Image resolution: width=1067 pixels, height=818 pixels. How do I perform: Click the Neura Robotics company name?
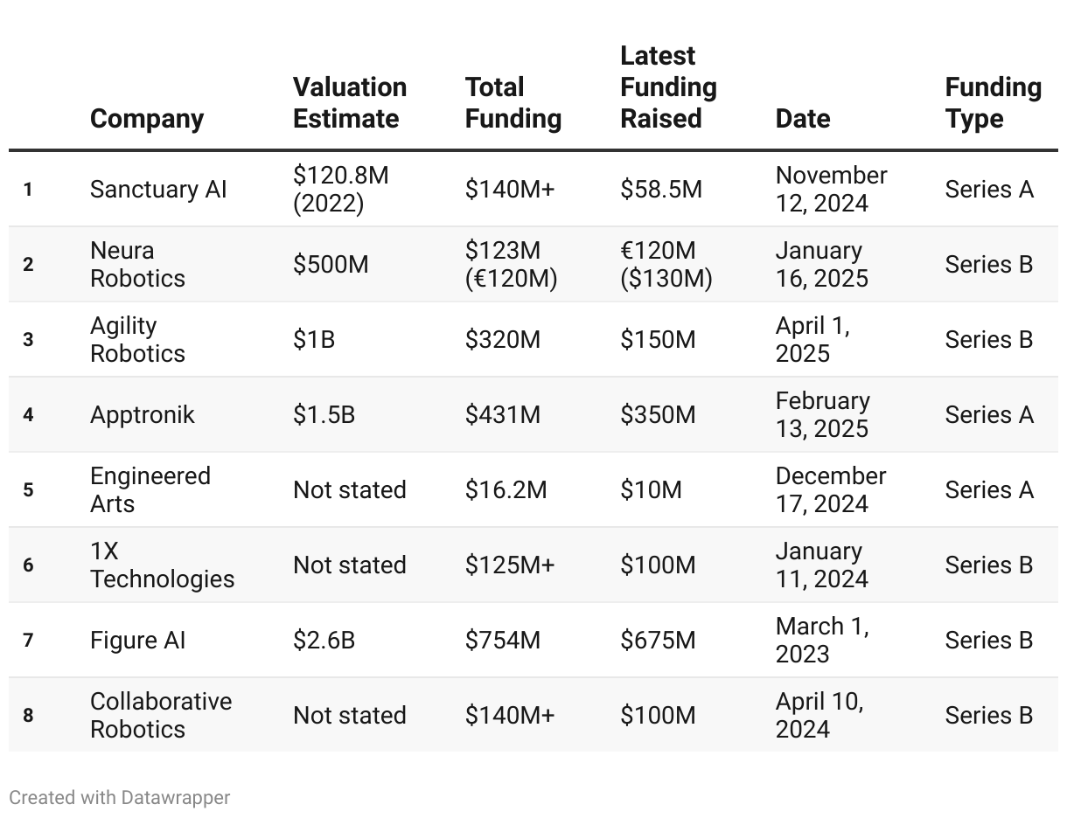137,264
